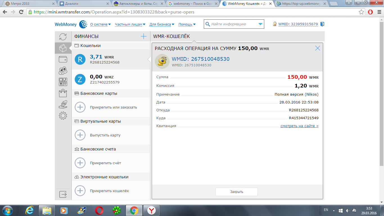Click Прикрепить или заказать text
The width and height of the screenshot is (384, 216).
tap(114, 107)
